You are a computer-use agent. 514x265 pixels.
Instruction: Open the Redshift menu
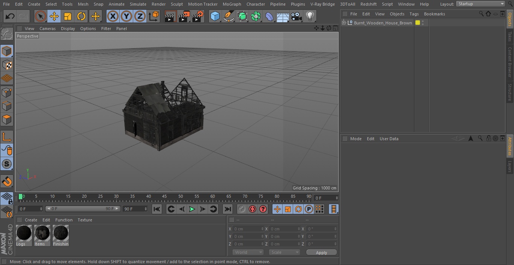(x=368, y=4)
